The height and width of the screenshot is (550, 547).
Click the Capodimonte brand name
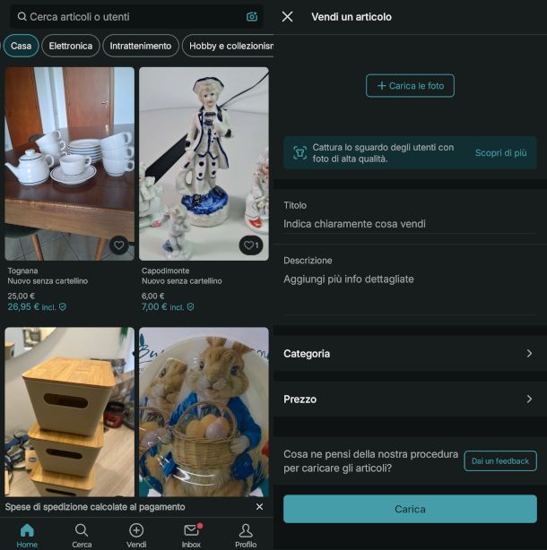click(x=165, y=271)
